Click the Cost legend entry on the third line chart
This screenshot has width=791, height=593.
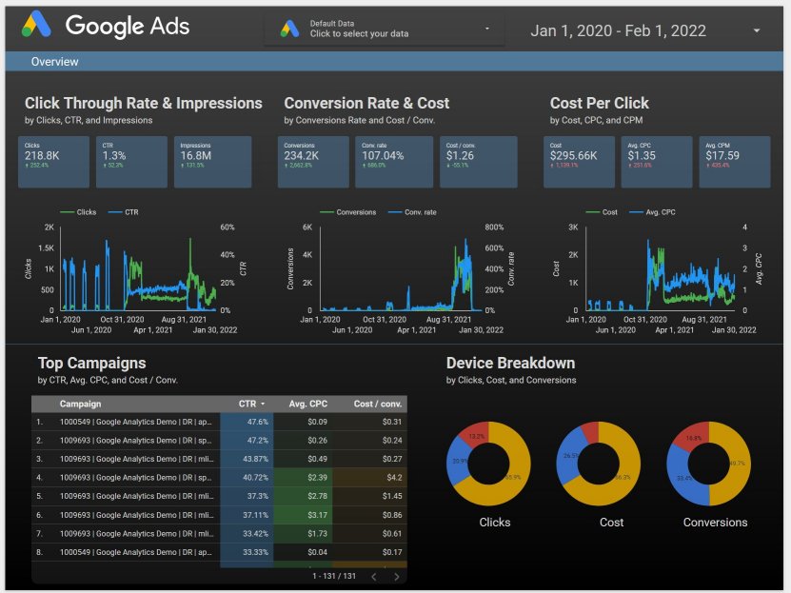point(602,212)
